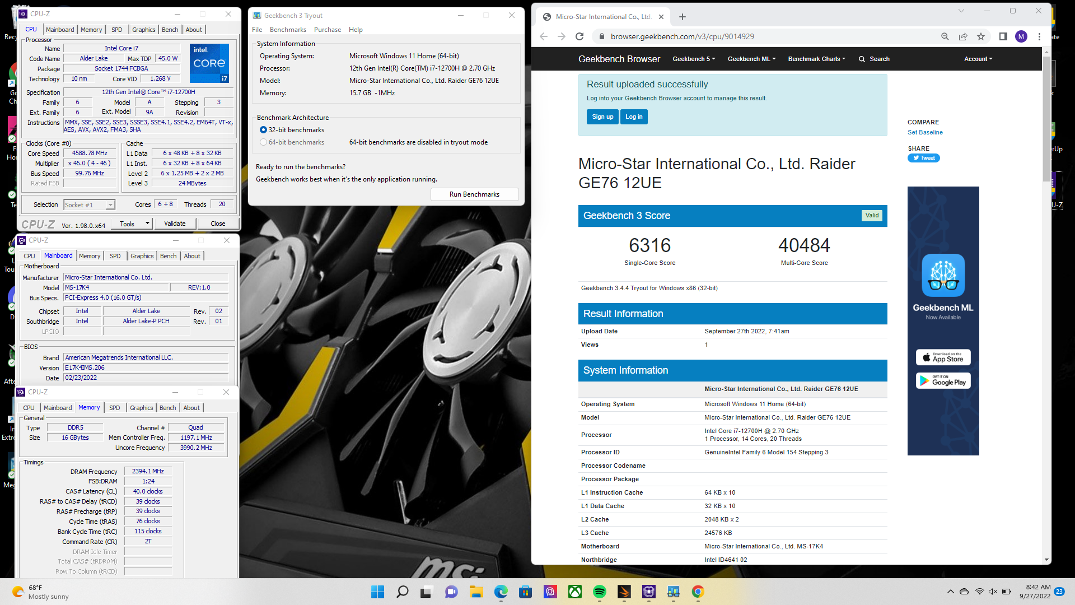Image resolution: width=1075 pixels, height=605 pixels.
Task: Click the Google Play badge
Action: click(943, 381)
